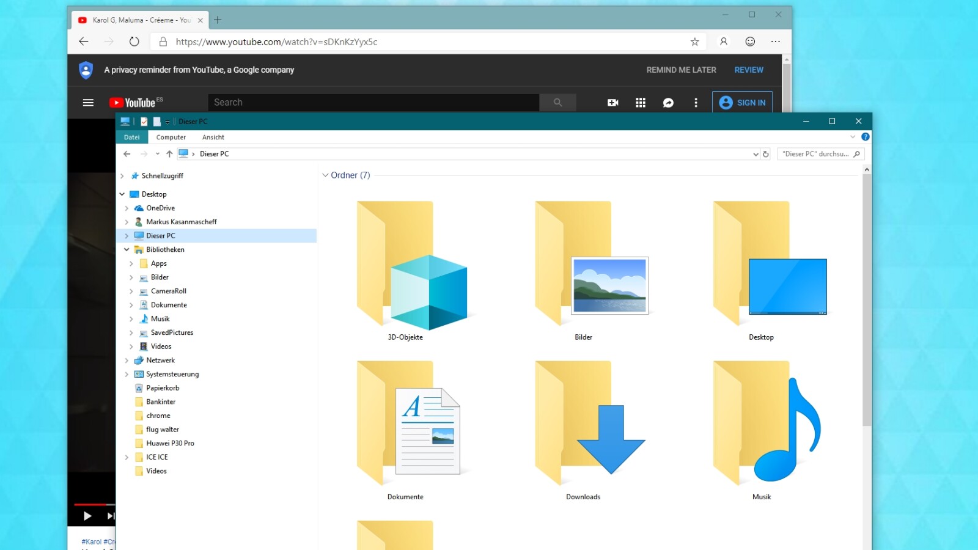Focus the "Dieser PC" durchsuchen search box
The width and height of the screenshot is (978, 550).
(821, 154)
